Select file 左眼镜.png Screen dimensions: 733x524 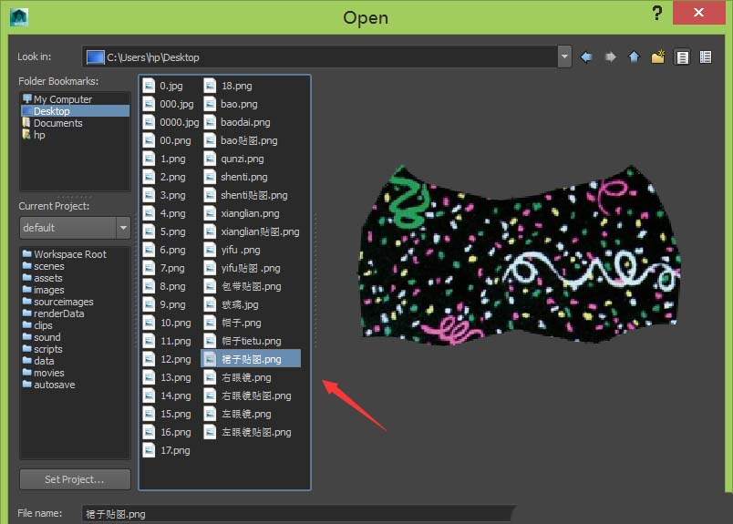coord(237,414)
